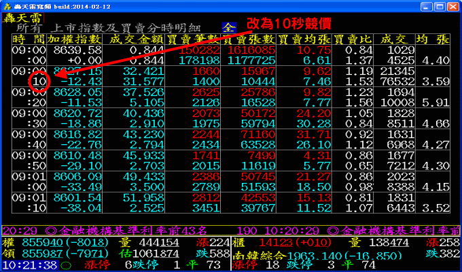Click the blue 全 indicator box

pyautogui.click(x=229, y=28)
